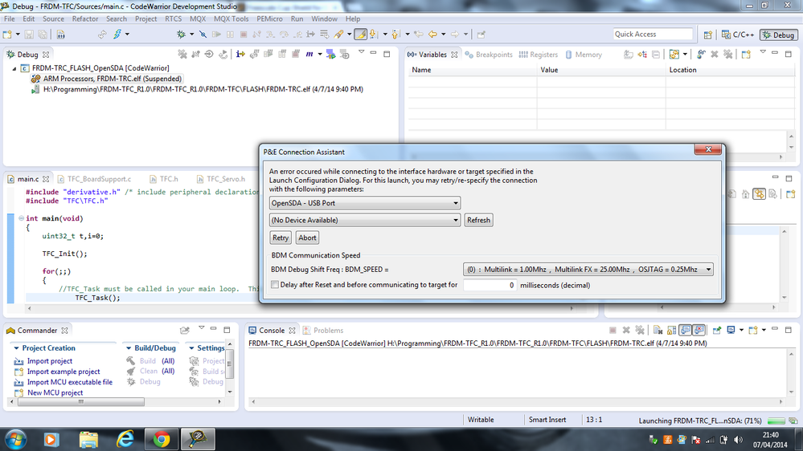This screenshot has height=451, width=803.
Task: Click the Windows Start orb
Action: pos(15,439)
